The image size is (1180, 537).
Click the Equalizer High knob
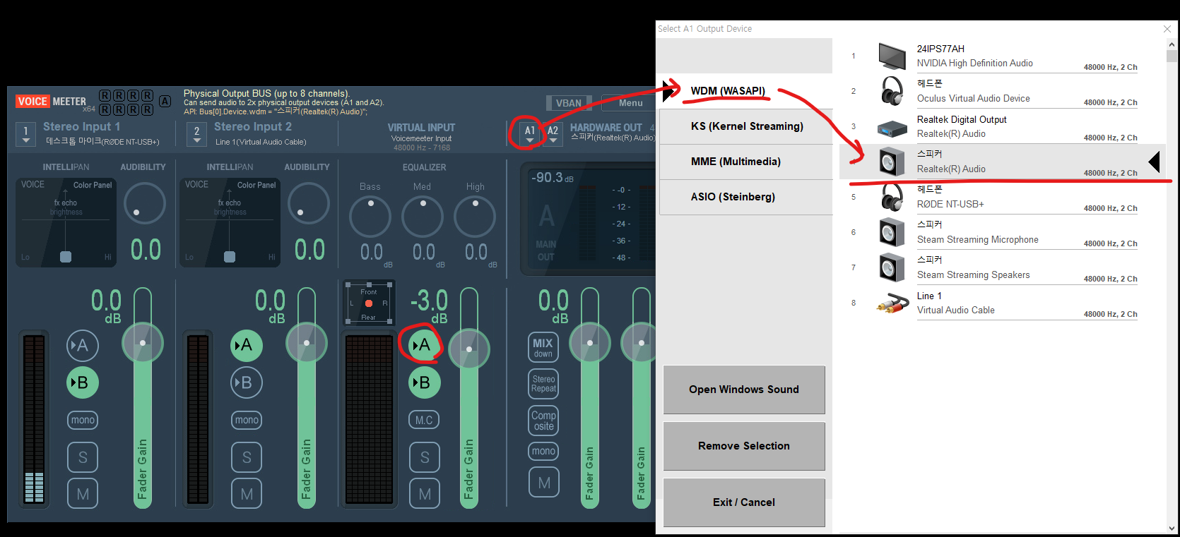(x=475, y=216)
